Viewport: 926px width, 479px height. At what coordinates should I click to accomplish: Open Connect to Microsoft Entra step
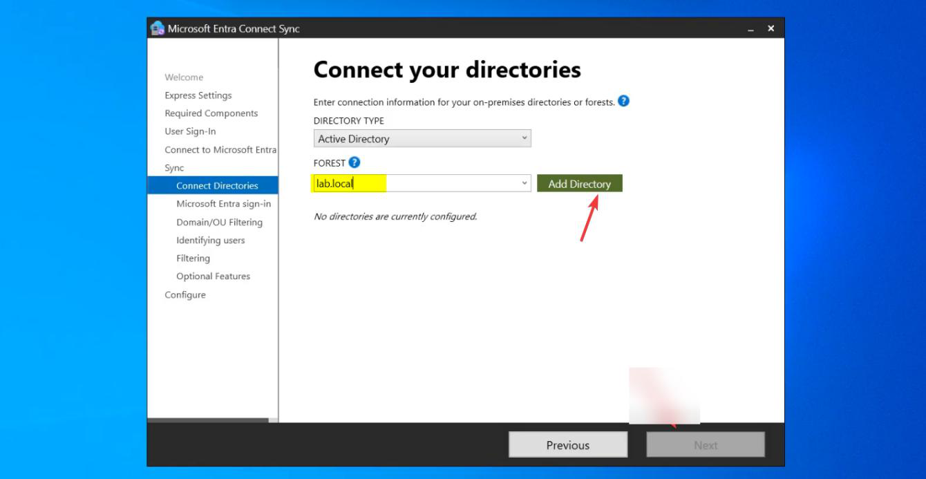220,150
